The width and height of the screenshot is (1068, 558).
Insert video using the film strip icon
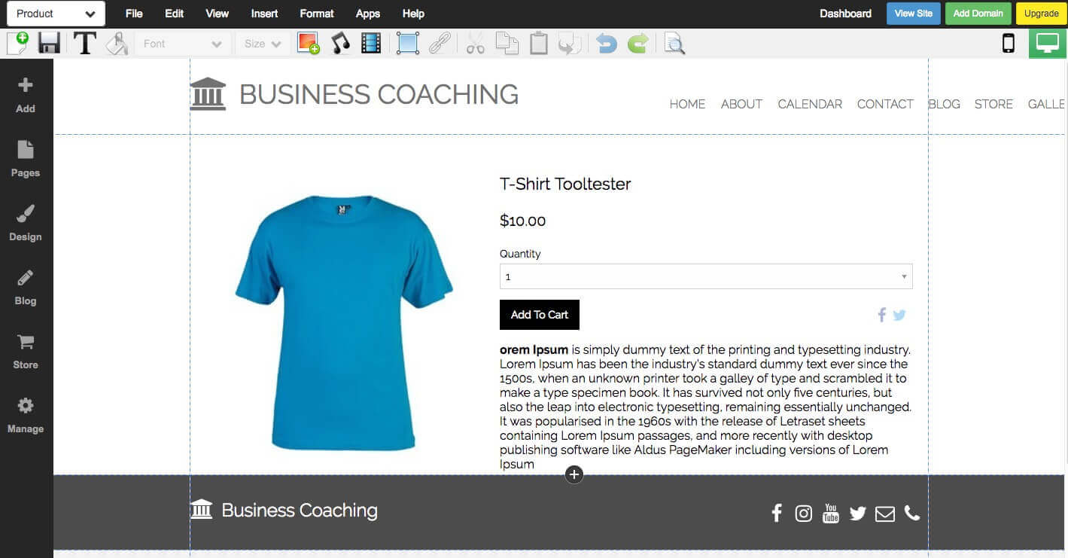pyautogui.click(x=371, y=43)
